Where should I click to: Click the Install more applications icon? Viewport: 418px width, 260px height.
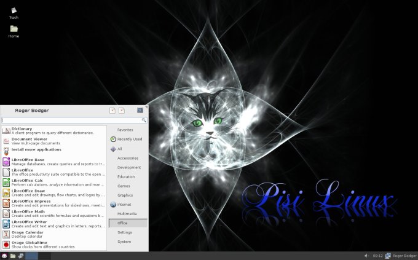tap(6, 151)
